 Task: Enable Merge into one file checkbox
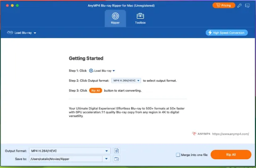178,155
